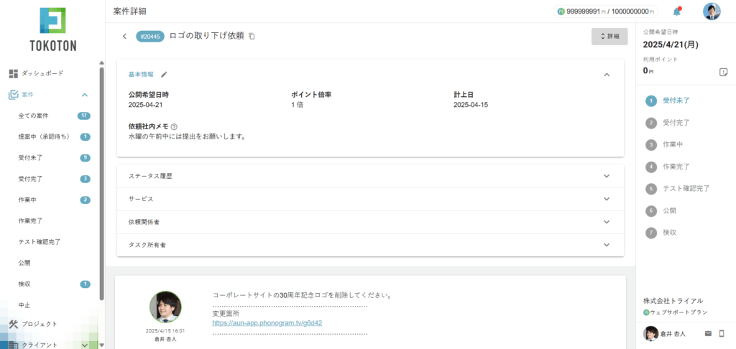Viewport: 736px width, 349px height.
Task: Expand the ステータス履歴 section
Action: pyautogui.click(x=606, y=176)
